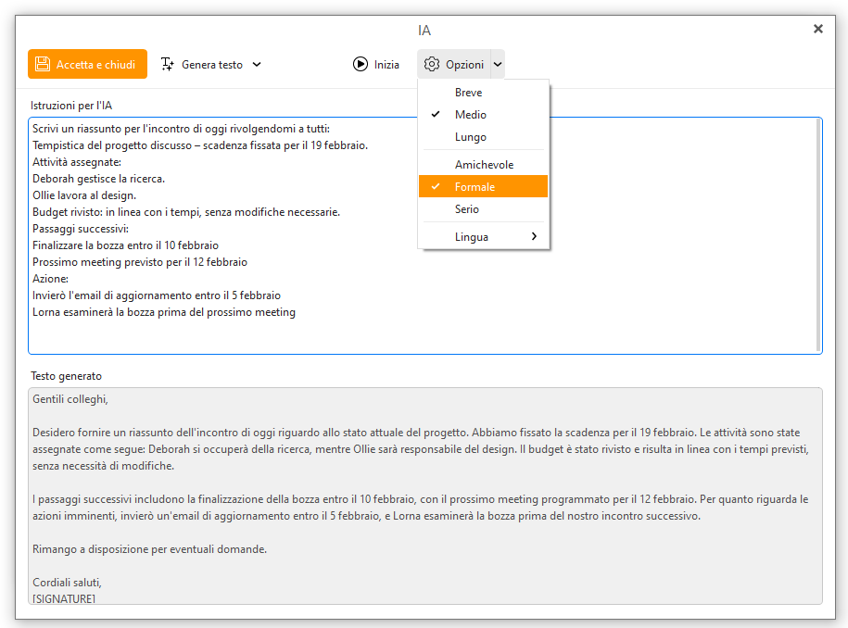Viewport: 848px width, 628px height.
Task: Click the save icon on Accetta e chiudi
Action: [x=43, y=64]
